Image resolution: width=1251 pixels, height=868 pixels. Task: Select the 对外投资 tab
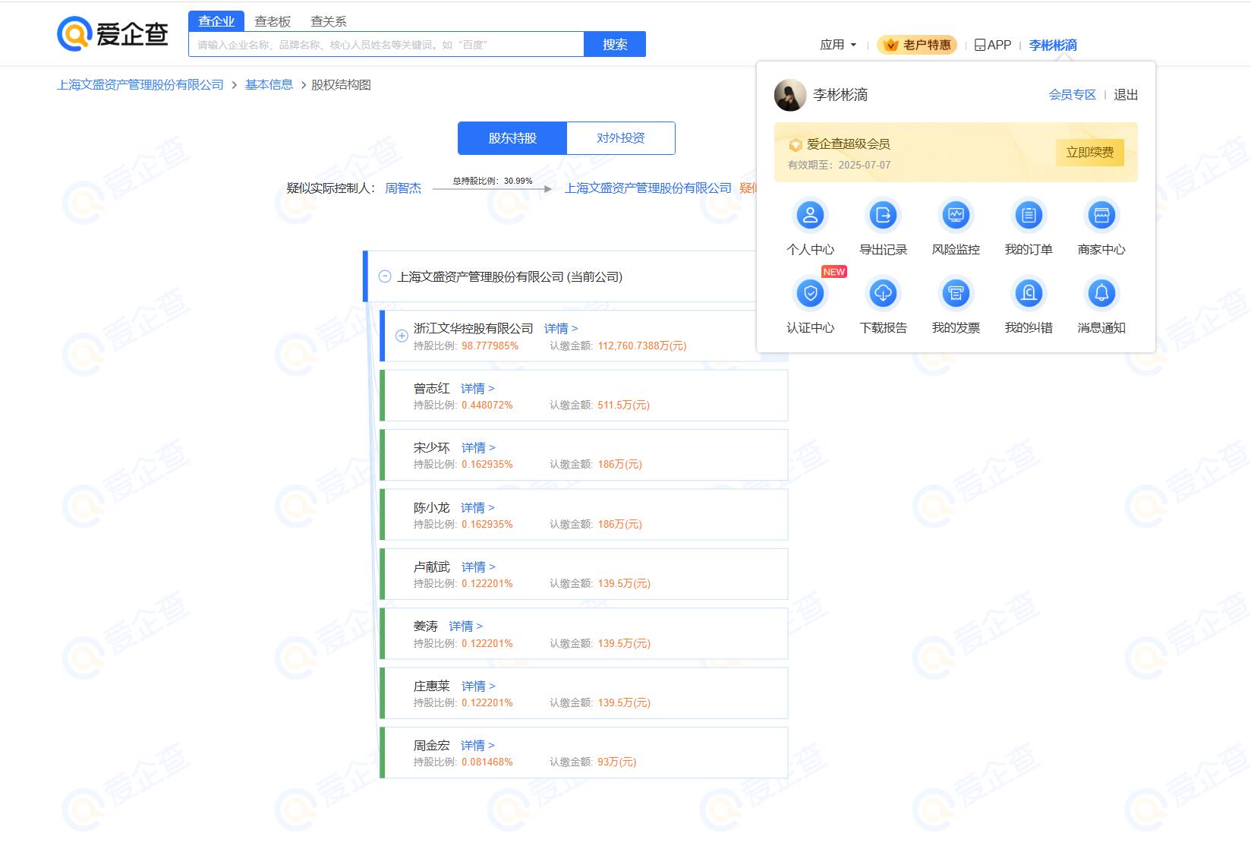pos(621,138)
